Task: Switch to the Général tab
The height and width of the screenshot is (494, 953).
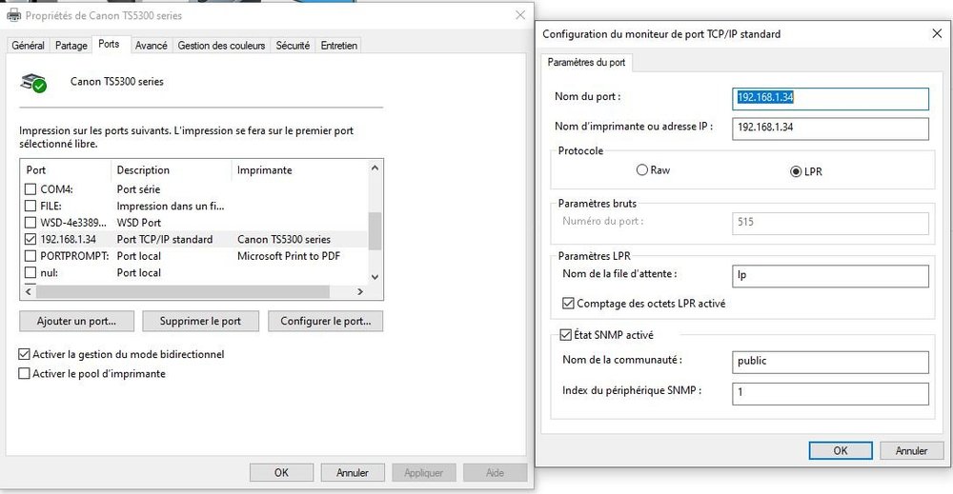Action: [29, 45]
